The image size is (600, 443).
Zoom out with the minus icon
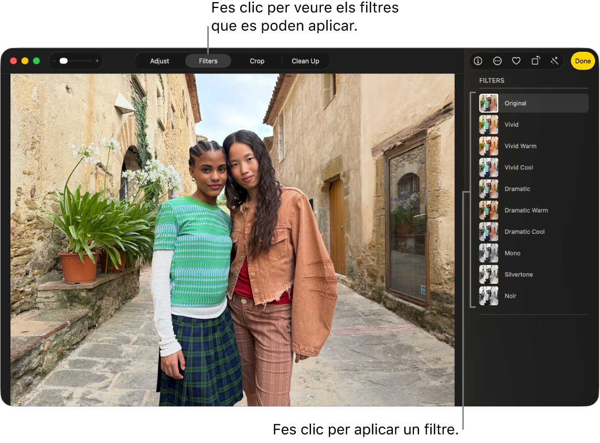point(55,61)
